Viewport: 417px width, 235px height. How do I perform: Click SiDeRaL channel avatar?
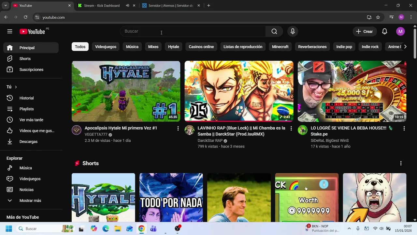pyautogui.click(x=303, y=130)
